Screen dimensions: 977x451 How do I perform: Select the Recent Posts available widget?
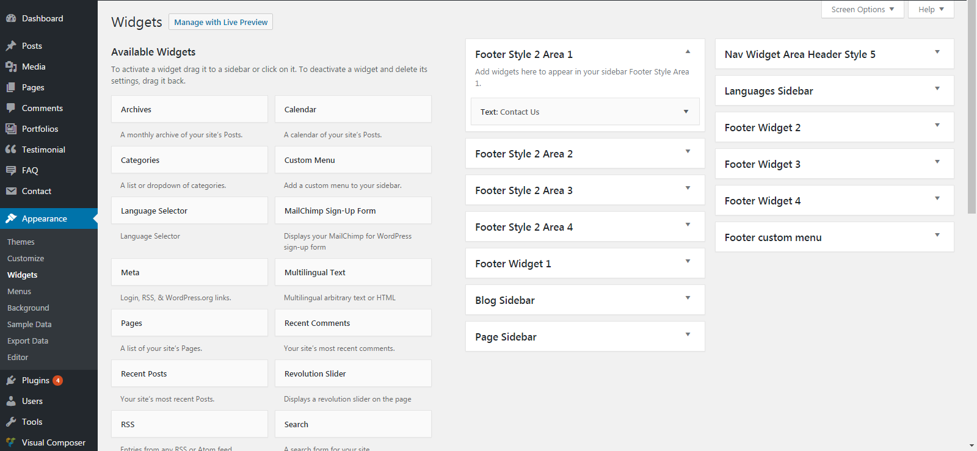(x=189, y=373)
